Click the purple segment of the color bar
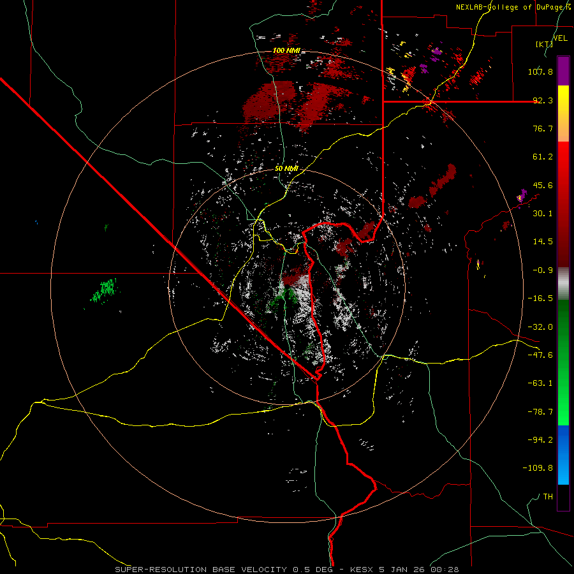The width and height of the screenshot is (574, 574). click(x=563, y=71)
